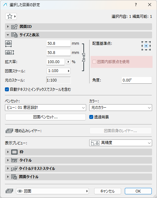The image size is (157, 198).
Task: Open the 表示プレビュー dropdown showing 高精度
Action: click(121, 143)
